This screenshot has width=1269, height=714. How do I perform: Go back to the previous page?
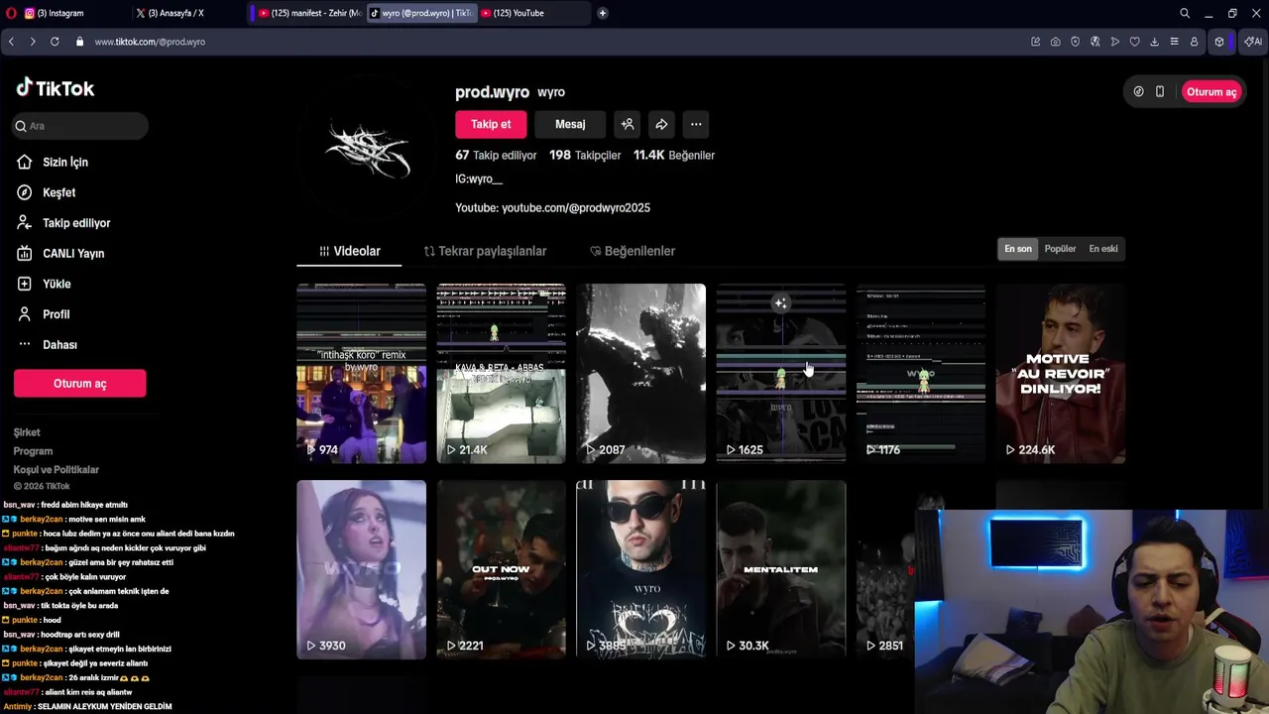(11, 42)
